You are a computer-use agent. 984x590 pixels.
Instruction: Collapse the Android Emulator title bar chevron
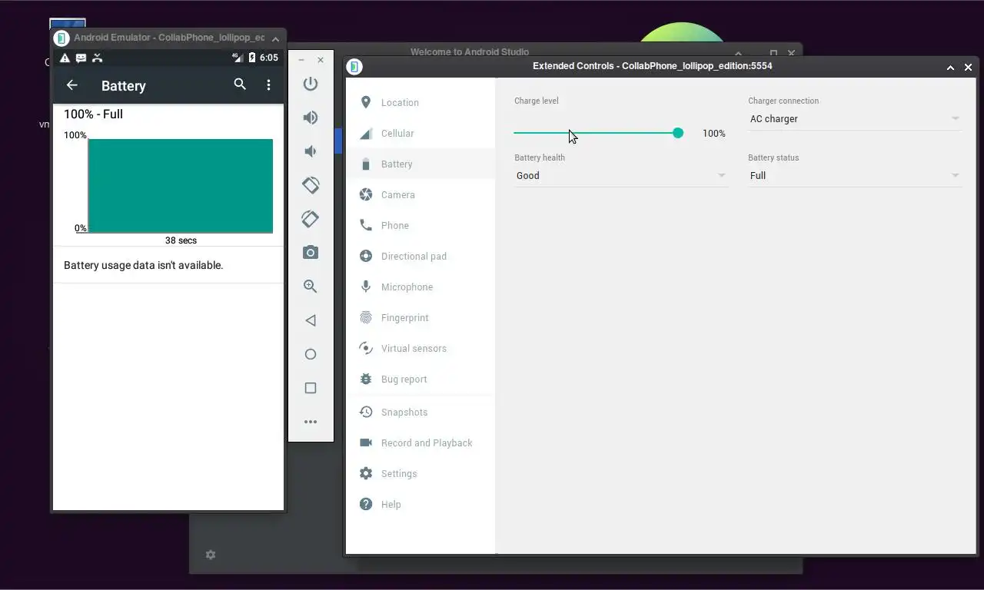pos(275,38)
